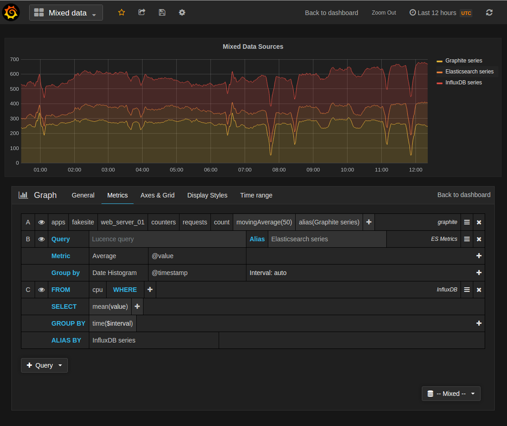Disable the InfluxDB query C with the eye
Image resolution: width=507 pixels, height=426 pixels.
(x=41, y=290)
